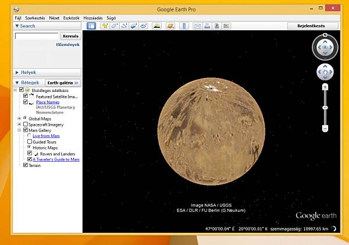Screen dimensions: 349x245
Task: Click the move-down arrow on hand joystick
Action: 325,77
